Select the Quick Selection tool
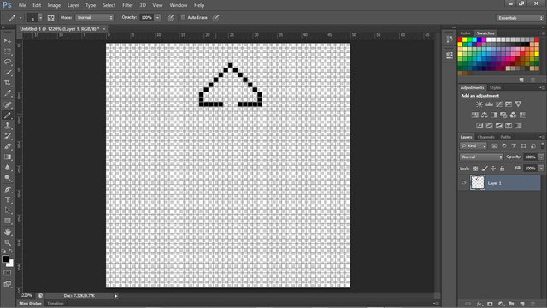Screen dimensions: 547x308 (x=8, y=72)
